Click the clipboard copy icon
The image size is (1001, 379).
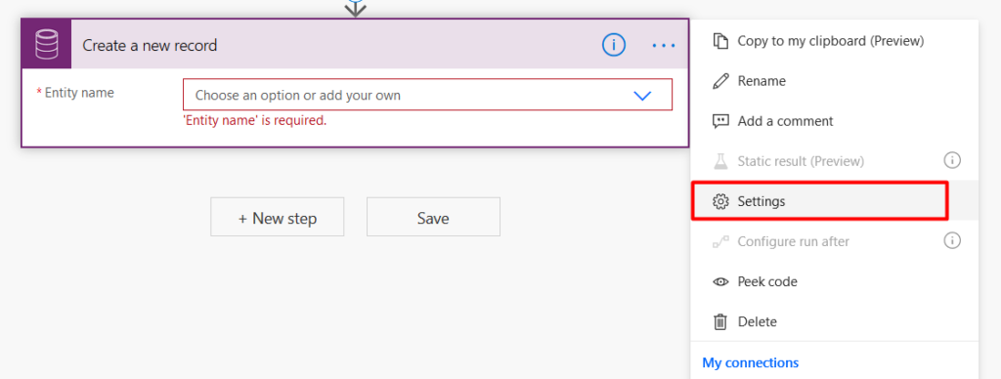click(x=720, y=41)
